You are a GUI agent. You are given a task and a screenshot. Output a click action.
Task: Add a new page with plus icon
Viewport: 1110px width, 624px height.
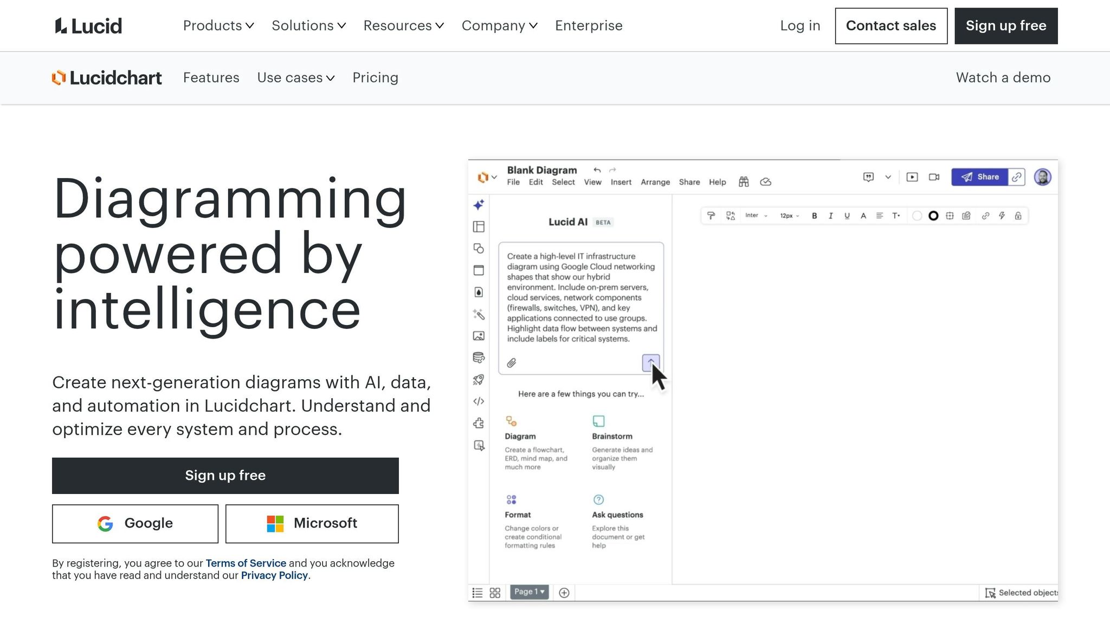pos(564,593)
